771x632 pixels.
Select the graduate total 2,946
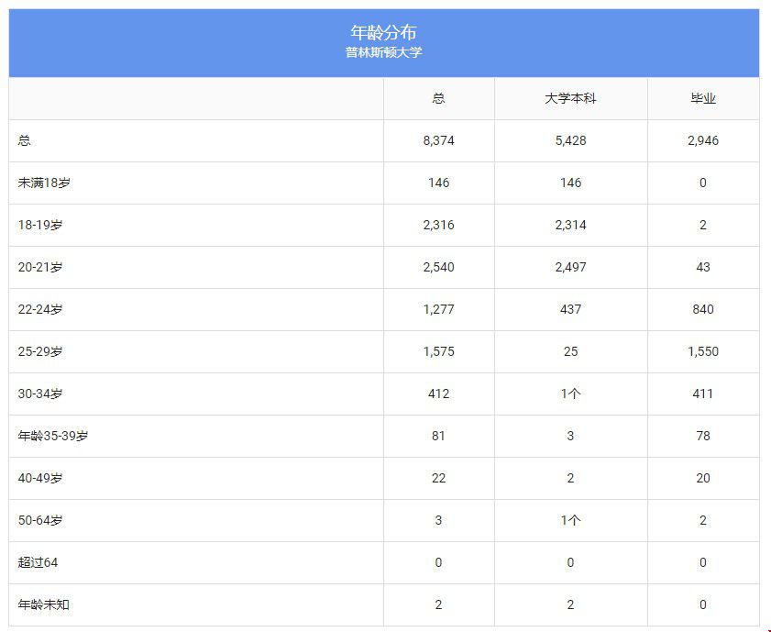[702, 140]
